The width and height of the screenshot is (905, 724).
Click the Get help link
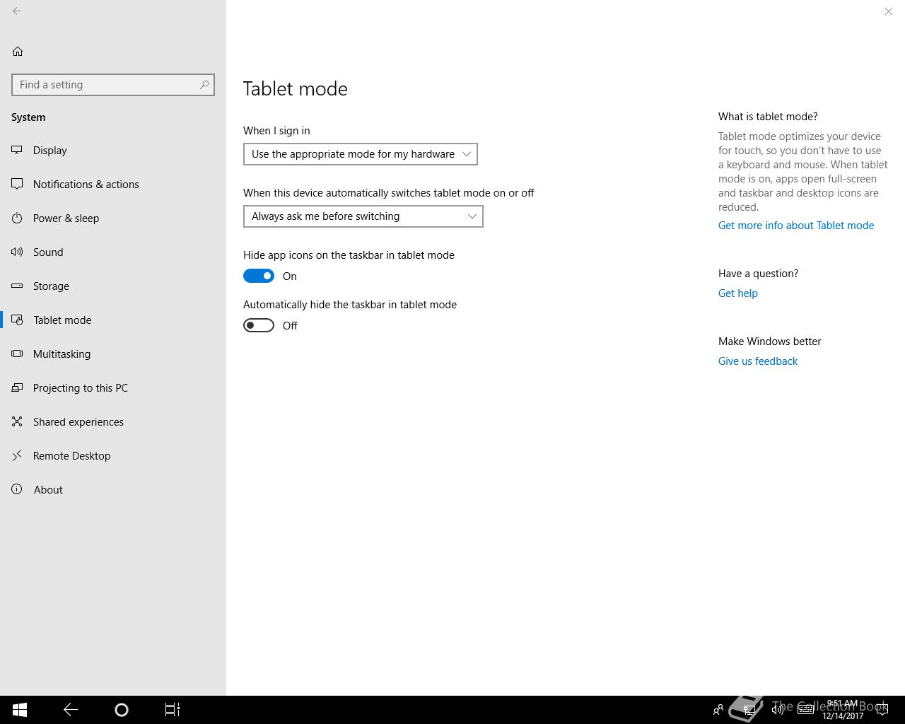[x=738, y=293]
